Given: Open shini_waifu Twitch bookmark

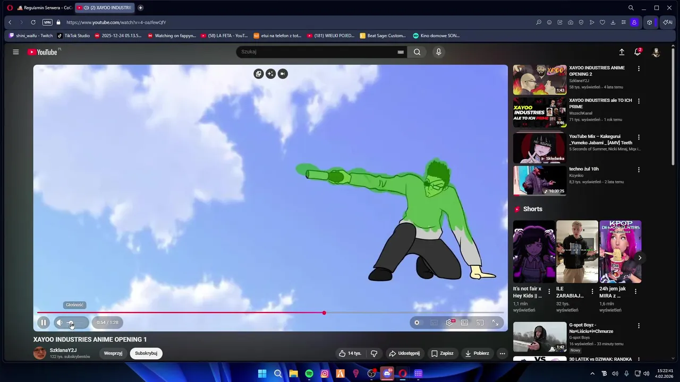Looking at the screenshot, I should [31, 36].
